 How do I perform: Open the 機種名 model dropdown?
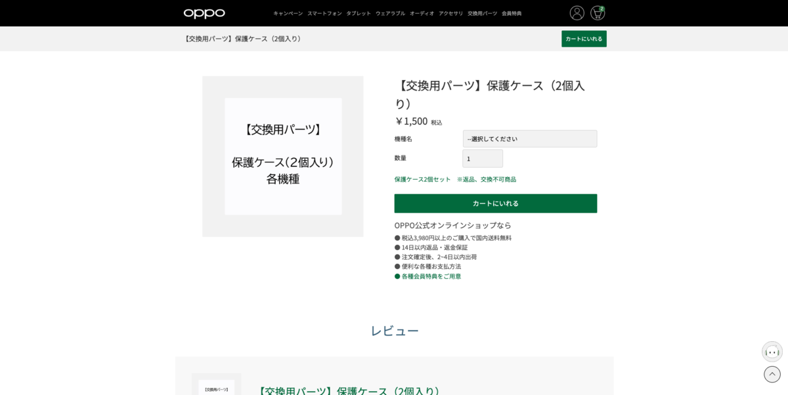pos(530,138)
